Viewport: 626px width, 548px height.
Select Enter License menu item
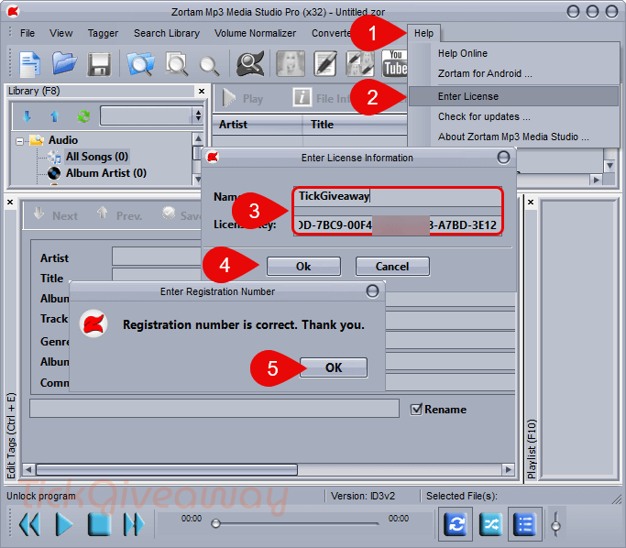(514, 96)
